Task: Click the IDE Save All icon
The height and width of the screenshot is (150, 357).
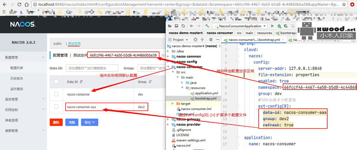Action: 176,26
